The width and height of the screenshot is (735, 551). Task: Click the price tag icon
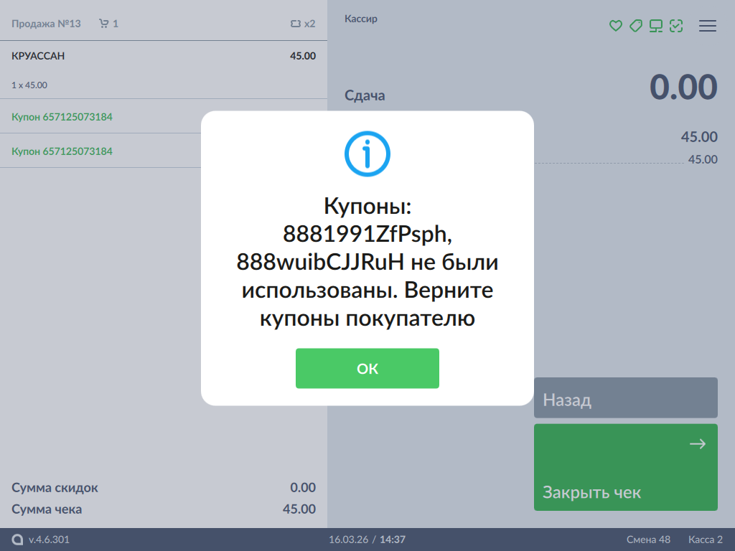pos(635,26)
